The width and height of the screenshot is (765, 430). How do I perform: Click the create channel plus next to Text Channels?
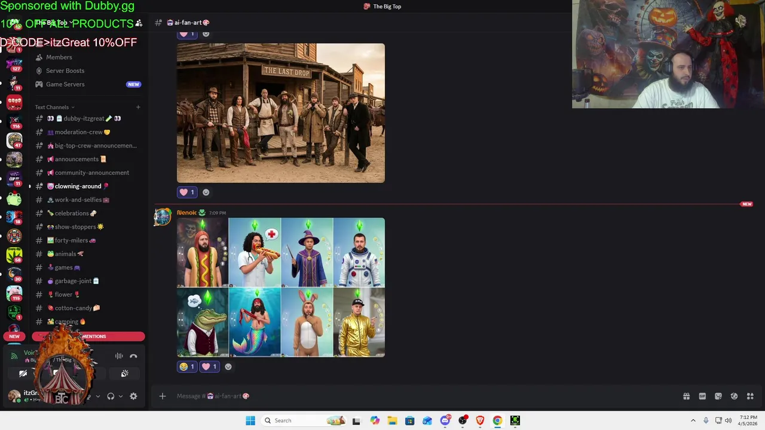[x=138, y=107]
